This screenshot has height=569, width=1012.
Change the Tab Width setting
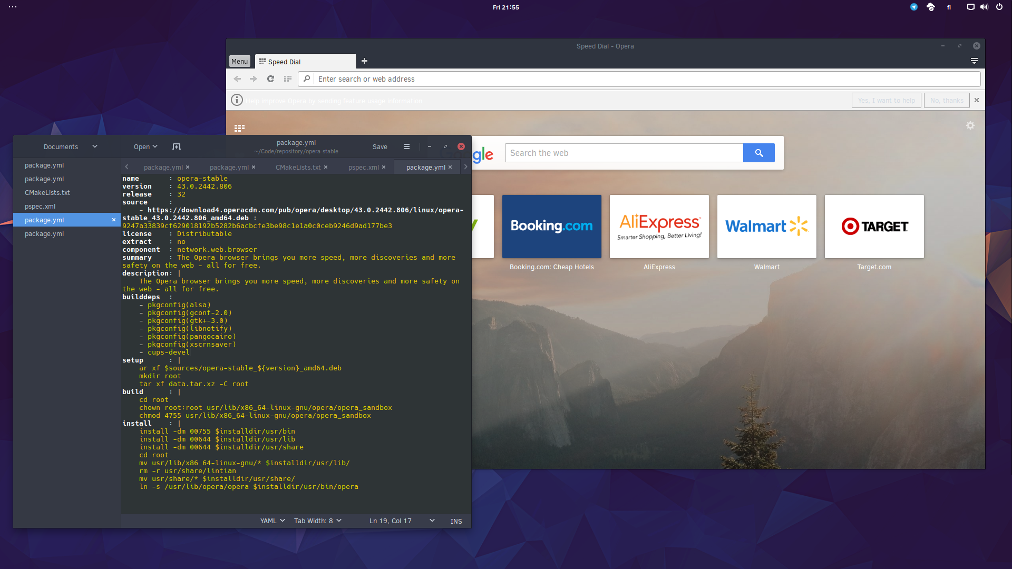(318, 521)
